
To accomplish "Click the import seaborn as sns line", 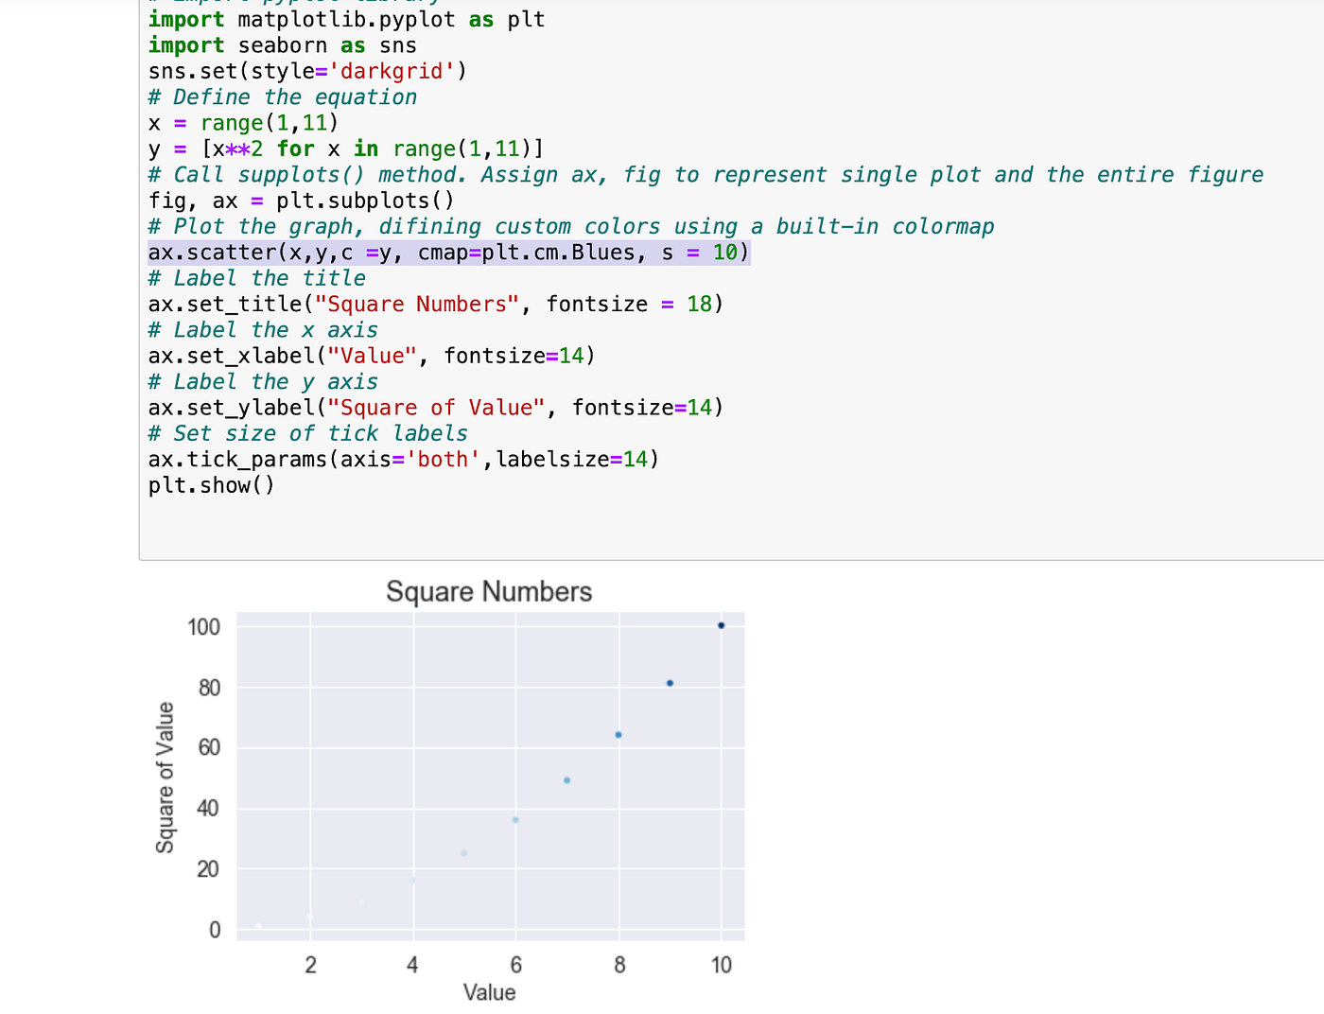I will click(282, 44).
